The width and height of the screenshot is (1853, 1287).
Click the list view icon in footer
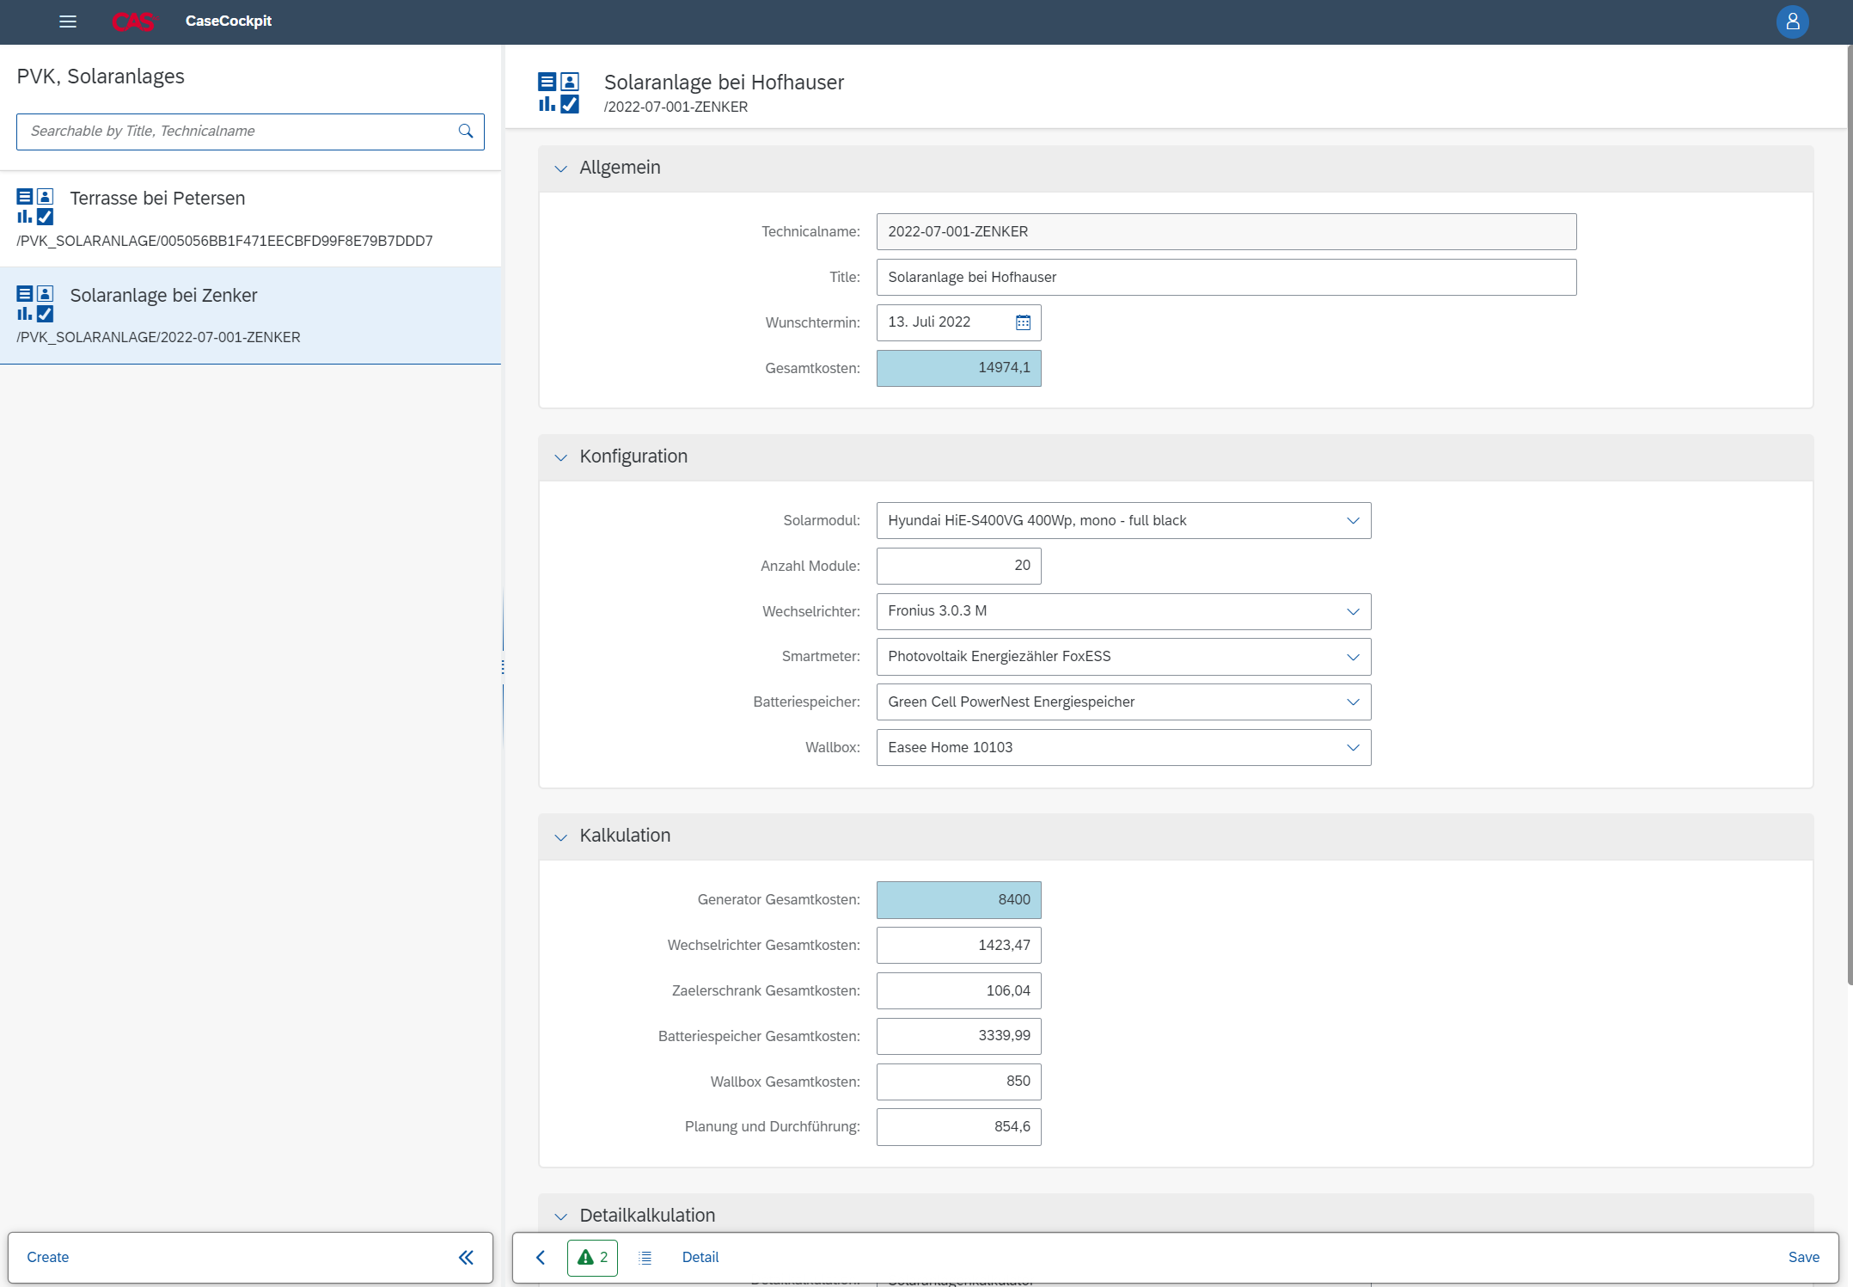click(x=645, y=1258)
